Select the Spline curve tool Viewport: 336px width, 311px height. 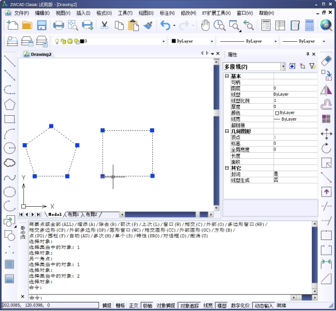point(10,178)
